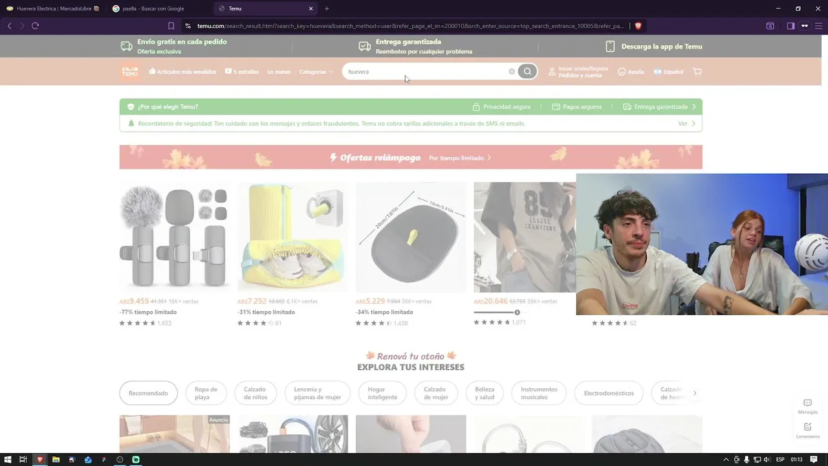Viewport: 828px width, 466px height.
Task: Click Brave browser taskbar icon
Action: 39,460
